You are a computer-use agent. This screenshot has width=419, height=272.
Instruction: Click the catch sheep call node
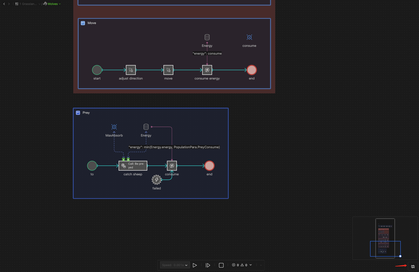133,166
